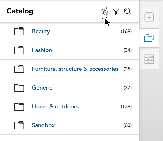Open Furniture, structure & accessories category
163x141 pixels.
(75, 69)
